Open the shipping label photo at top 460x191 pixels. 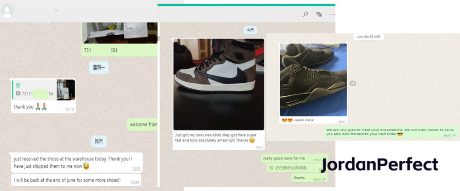pos(120,33)
